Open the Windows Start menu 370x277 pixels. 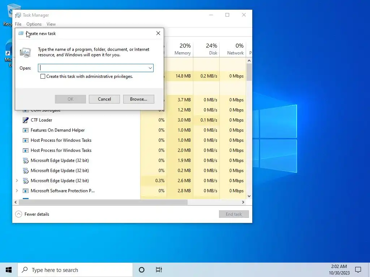point(9,270)
